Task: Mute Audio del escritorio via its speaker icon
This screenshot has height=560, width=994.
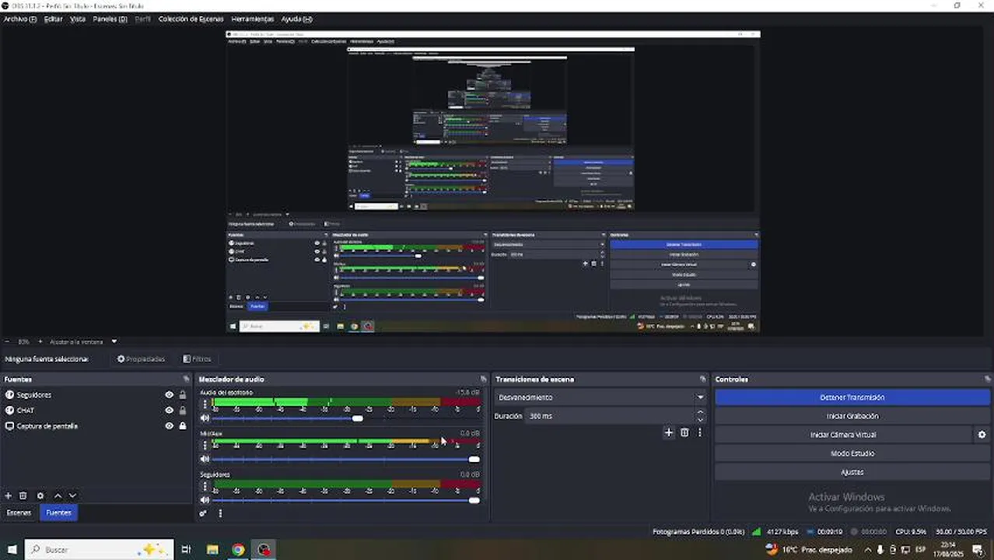Action: tap(205, 418)
